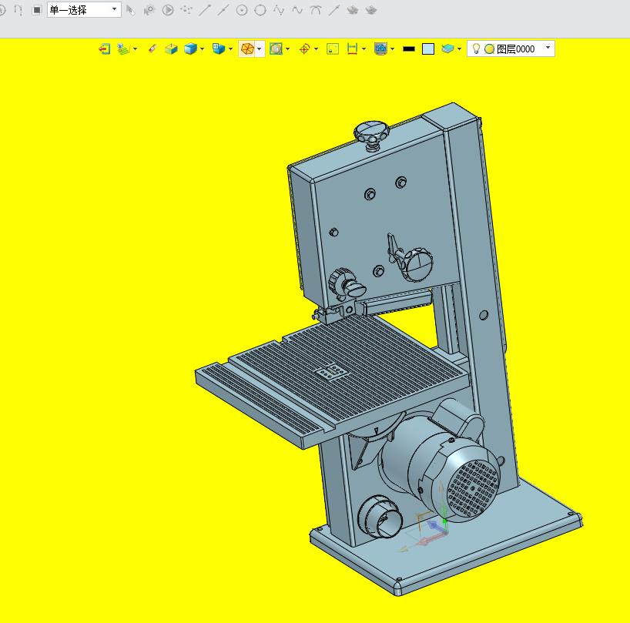The width and height of the screenshot is (630, 623).
Task: Click the first wavy curve icon
Action: [x=279, y=10]
